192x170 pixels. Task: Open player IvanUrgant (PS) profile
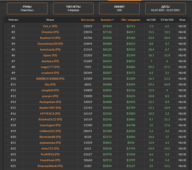click(50, 125)
